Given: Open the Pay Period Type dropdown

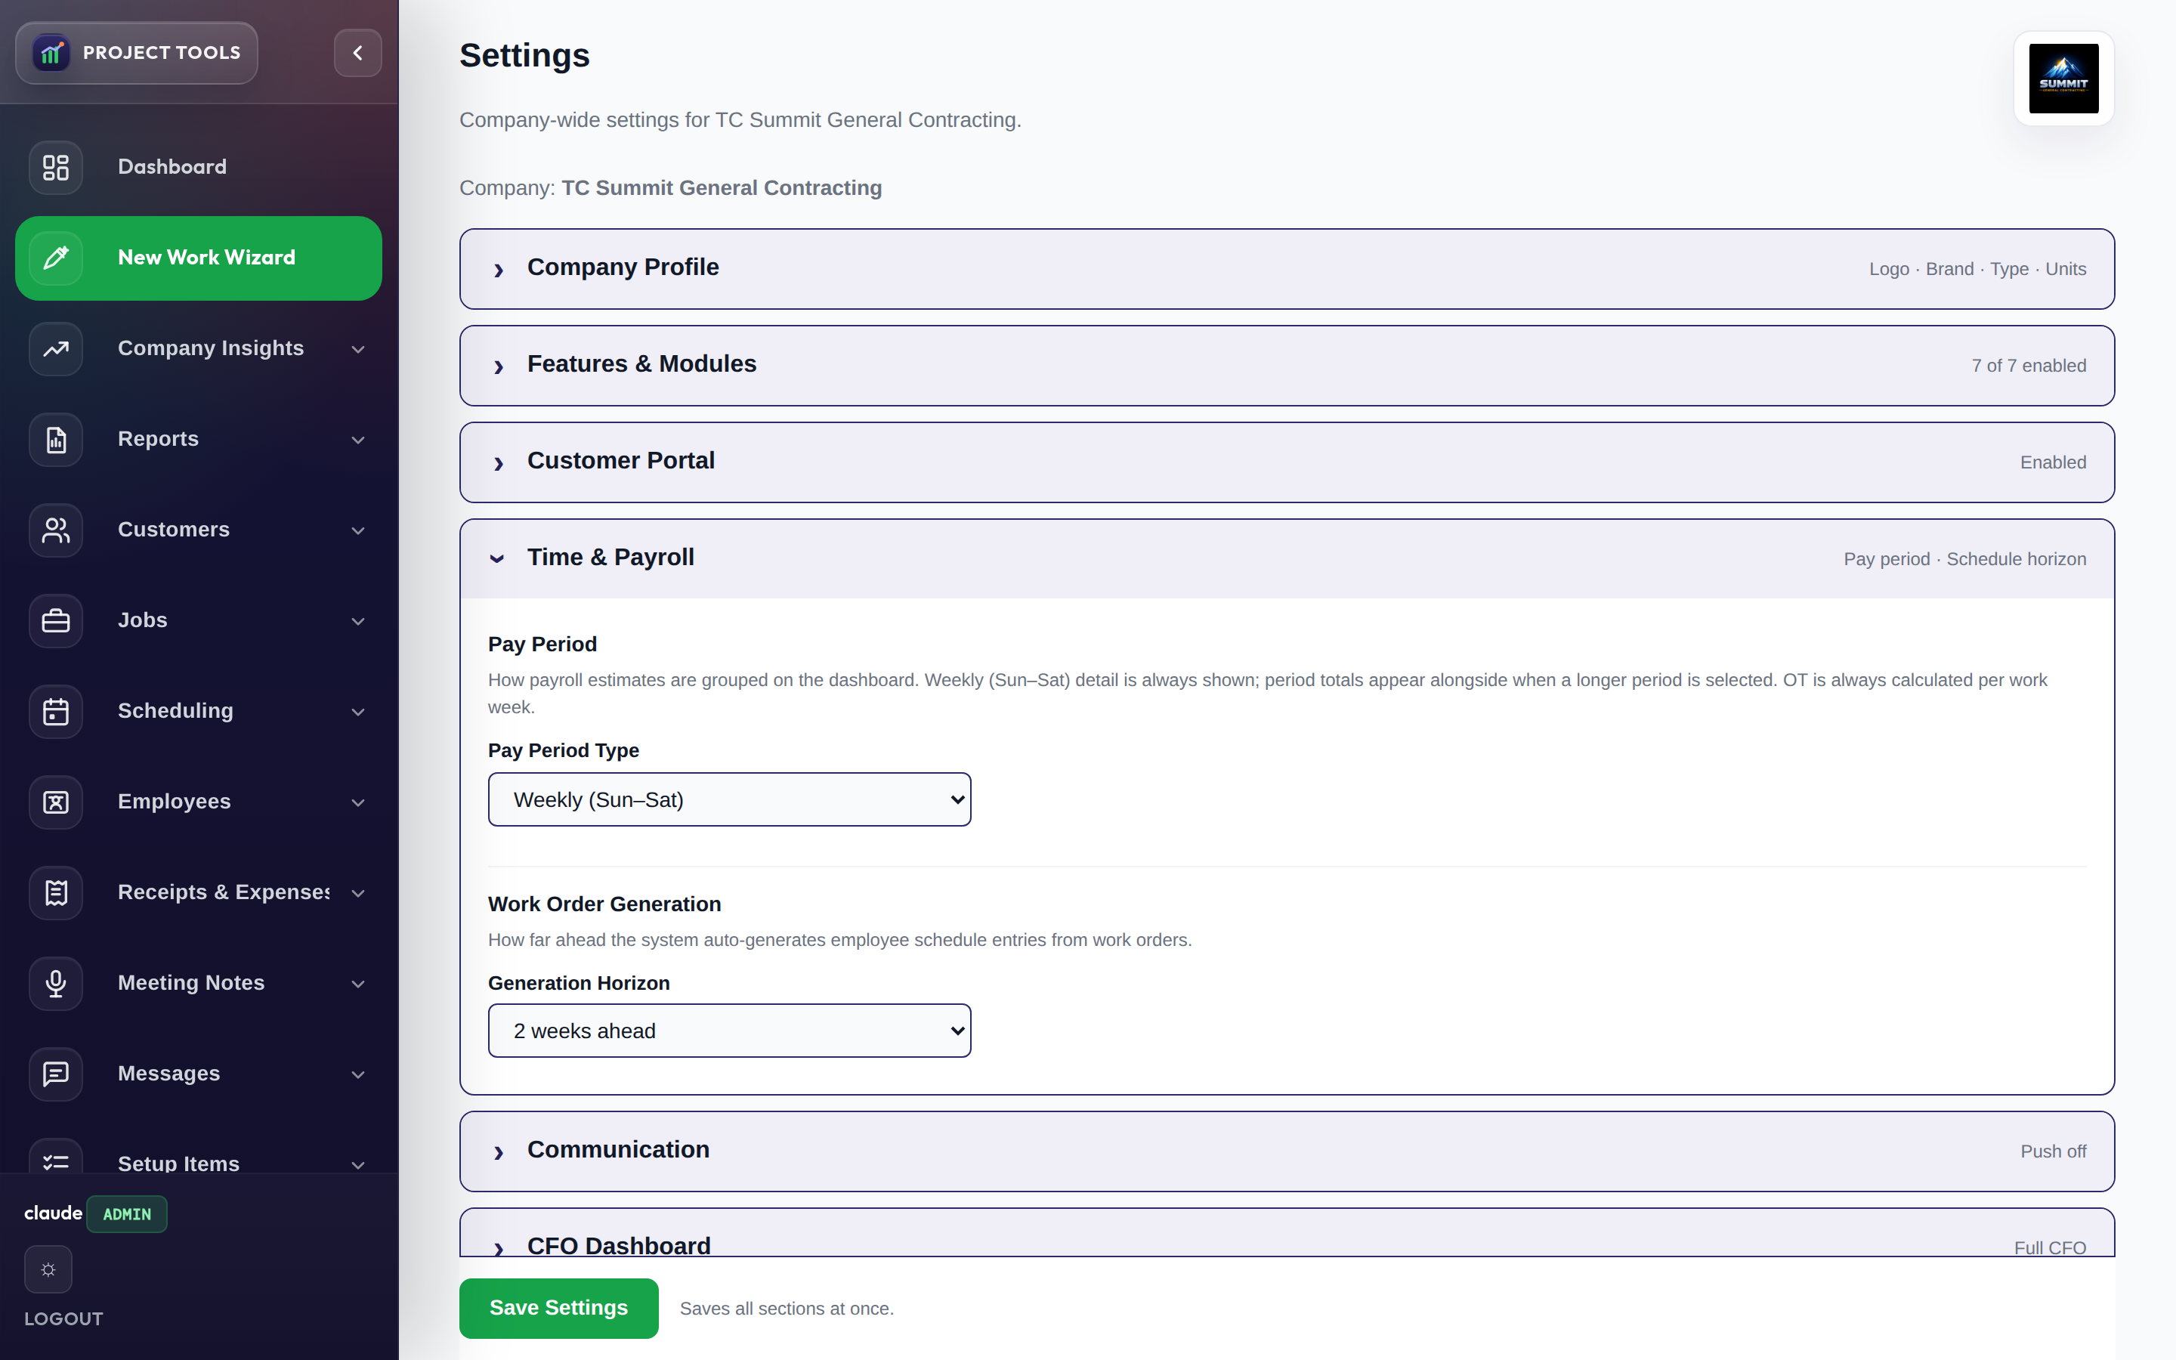Looking at the screenshot, I should tap(729, 799).
